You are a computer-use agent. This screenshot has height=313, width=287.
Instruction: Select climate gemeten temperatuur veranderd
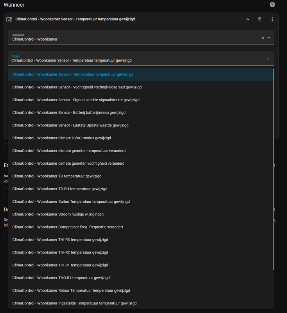point(69,151)
